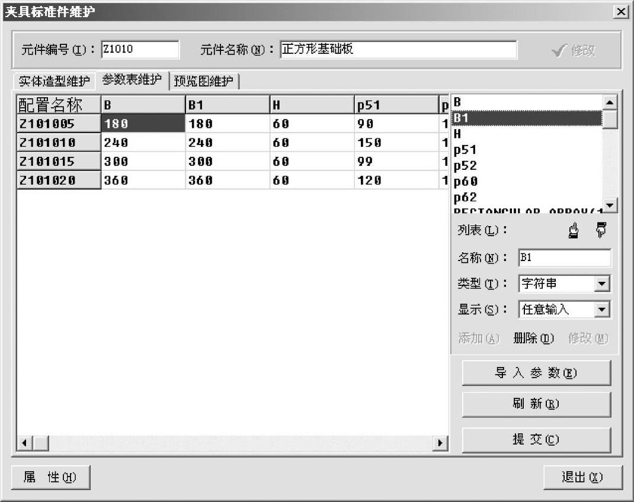Open the 显示 dropdown arrow
This screenshot has width=634, height=502.
point(601,310)
